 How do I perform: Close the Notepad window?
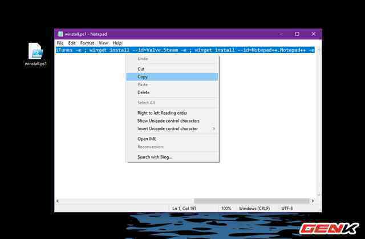314,34
